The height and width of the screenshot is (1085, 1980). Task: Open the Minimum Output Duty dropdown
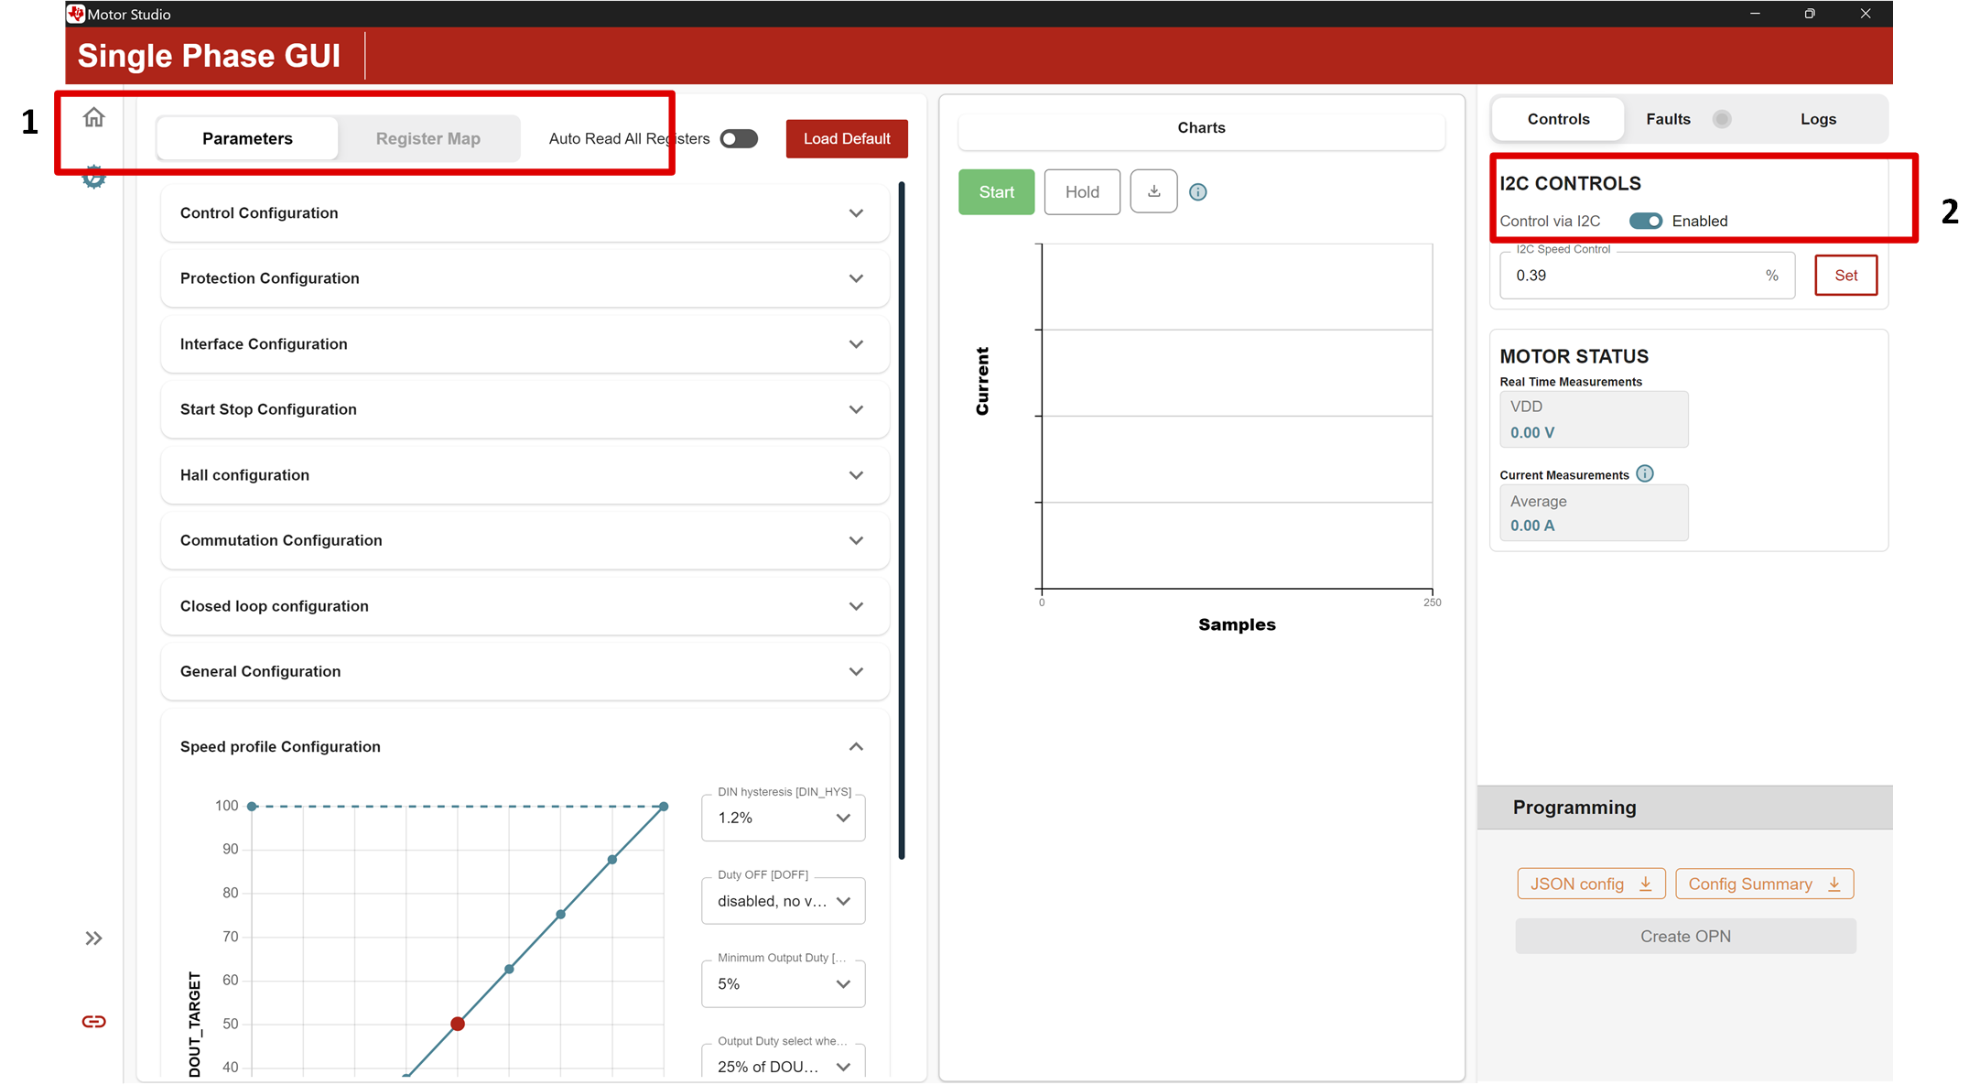[784, 983]
